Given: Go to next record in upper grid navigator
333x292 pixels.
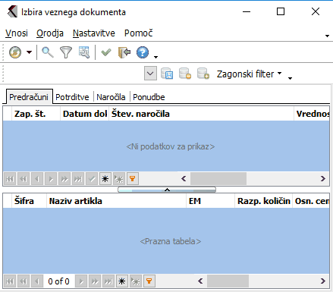Looking at the screenshot, I should click(x=51, y=179).
